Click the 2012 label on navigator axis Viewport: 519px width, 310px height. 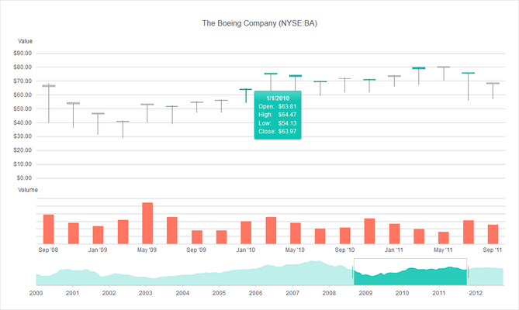tap(476, 293)
